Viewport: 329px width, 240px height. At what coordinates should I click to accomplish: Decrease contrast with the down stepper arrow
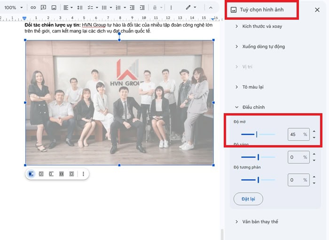314,183
